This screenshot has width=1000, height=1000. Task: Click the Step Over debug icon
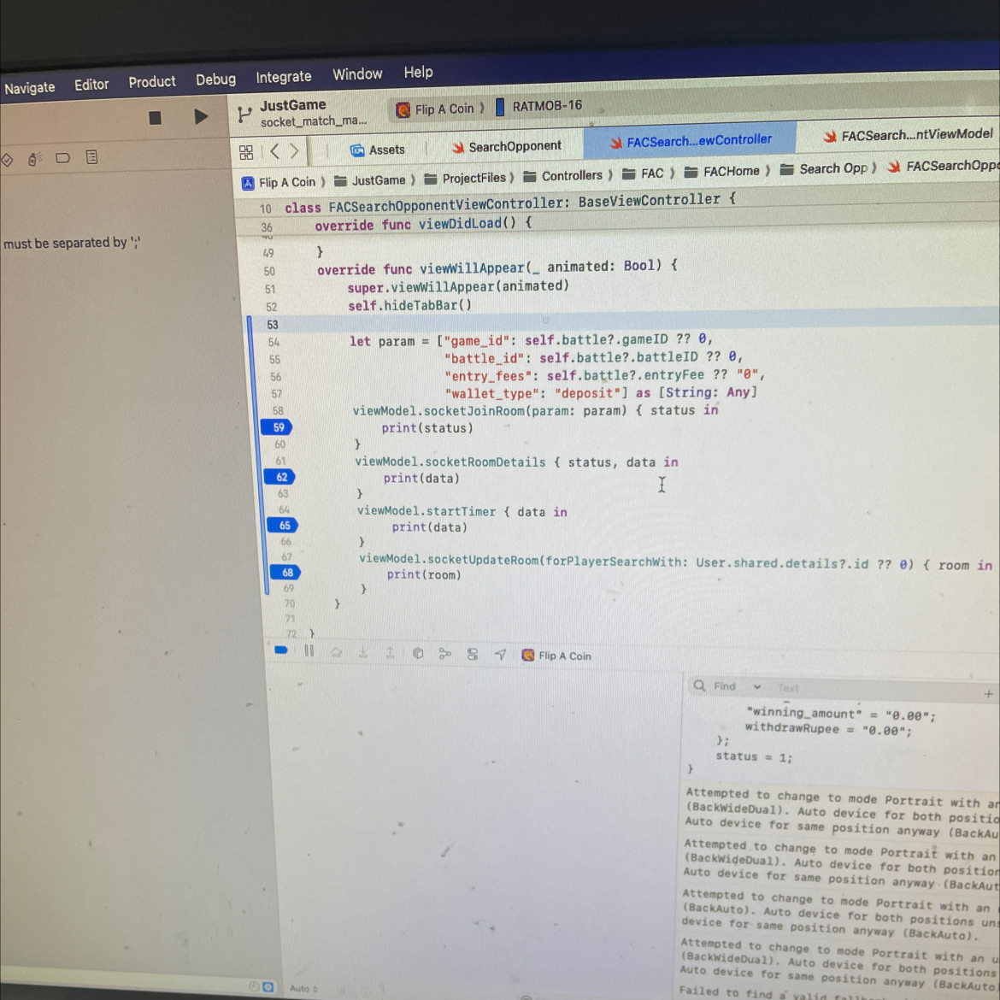pos(337,652)
